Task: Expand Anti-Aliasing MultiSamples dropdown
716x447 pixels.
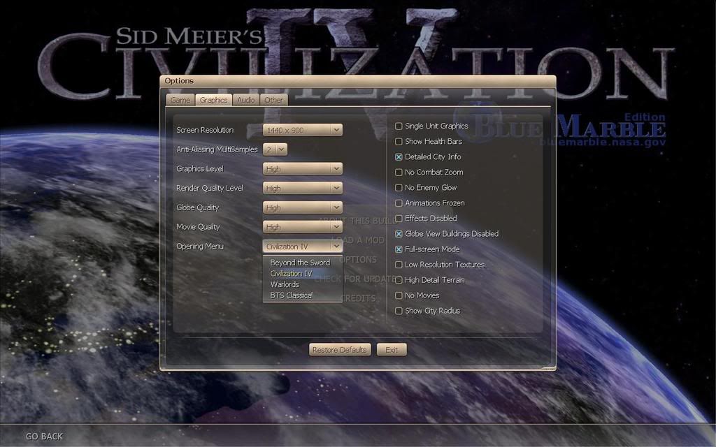Action: tap(275, 149)
